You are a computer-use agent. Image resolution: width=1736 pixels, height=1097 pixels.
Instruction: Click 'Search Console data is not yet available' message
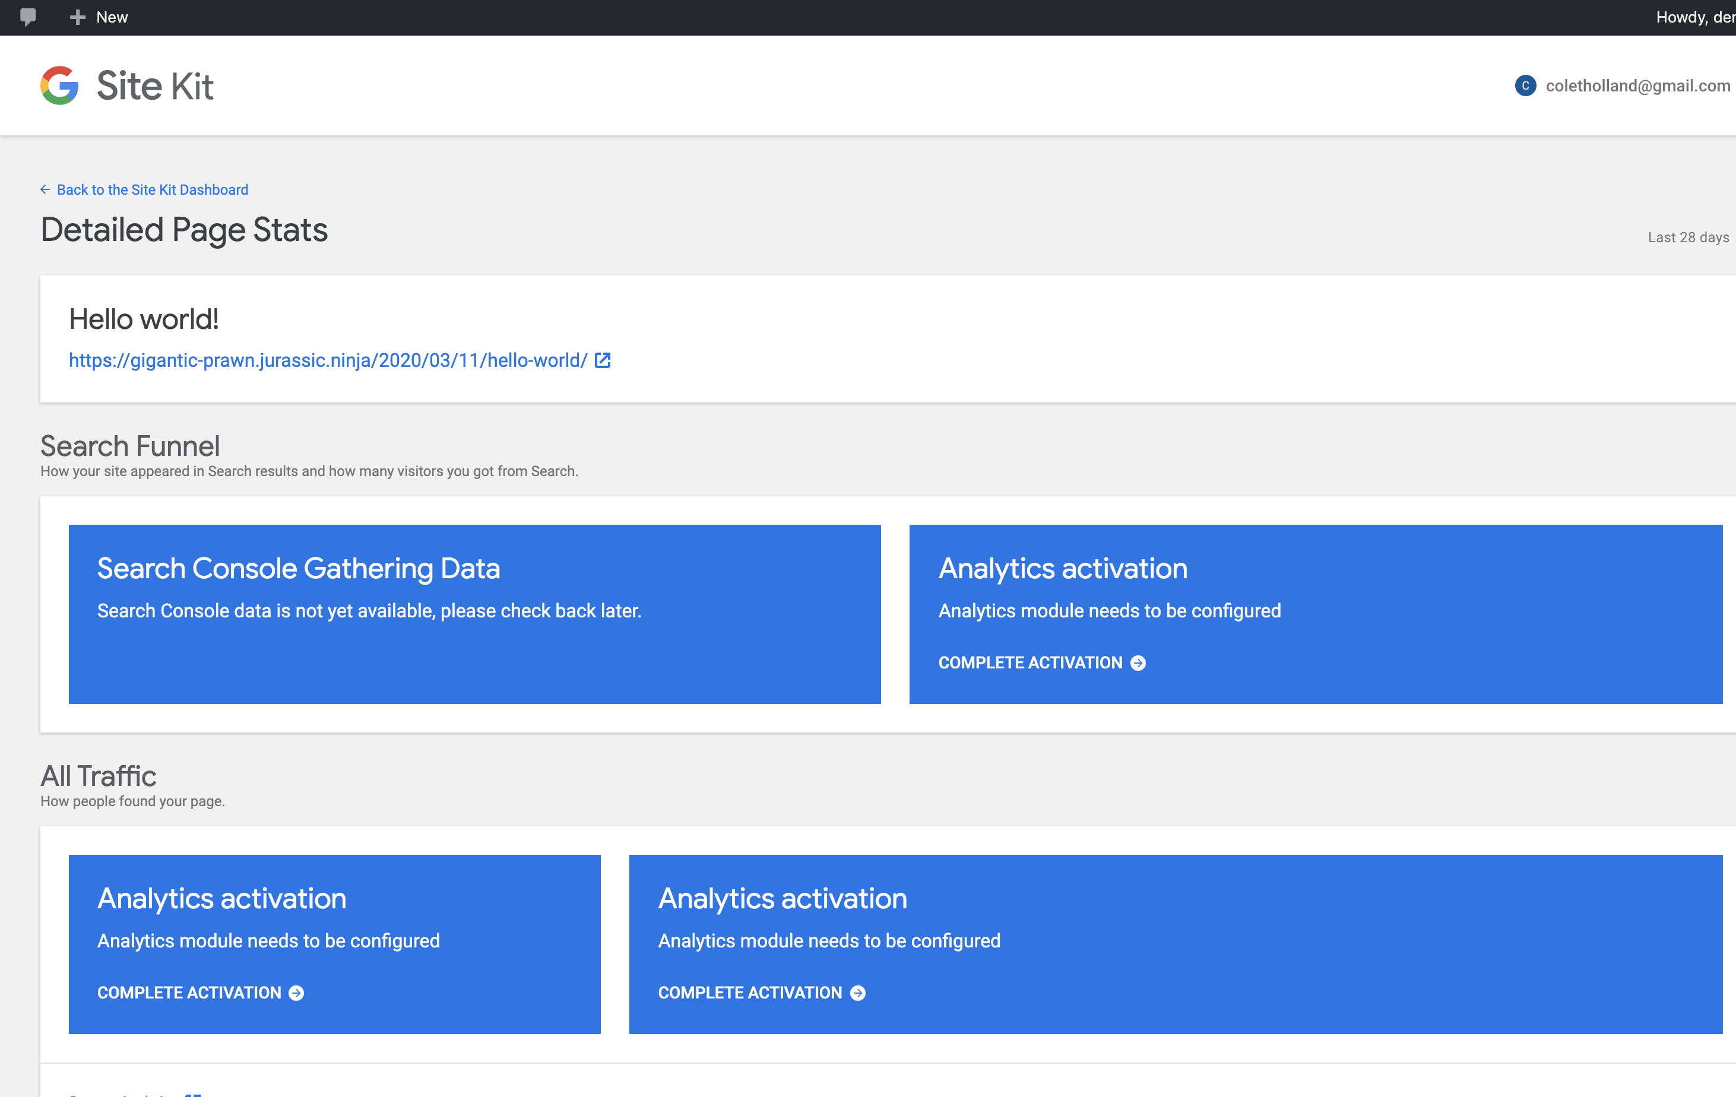click(x=369, y=610)
